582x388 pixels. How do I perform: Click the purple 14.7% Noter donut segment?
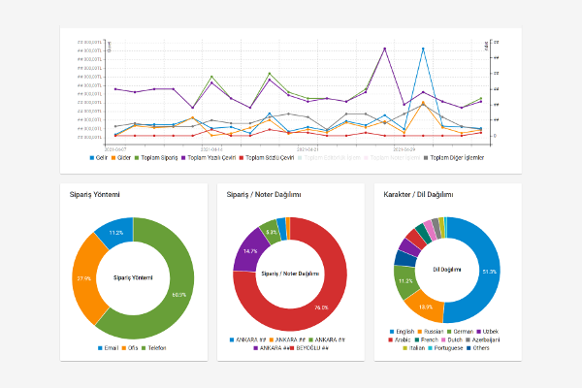tap(250, 251)
